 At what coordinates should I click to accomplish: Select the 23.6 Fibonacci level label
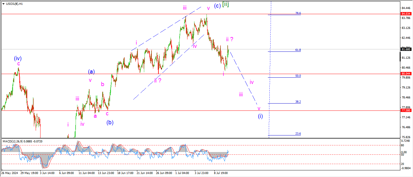[298, 134]
